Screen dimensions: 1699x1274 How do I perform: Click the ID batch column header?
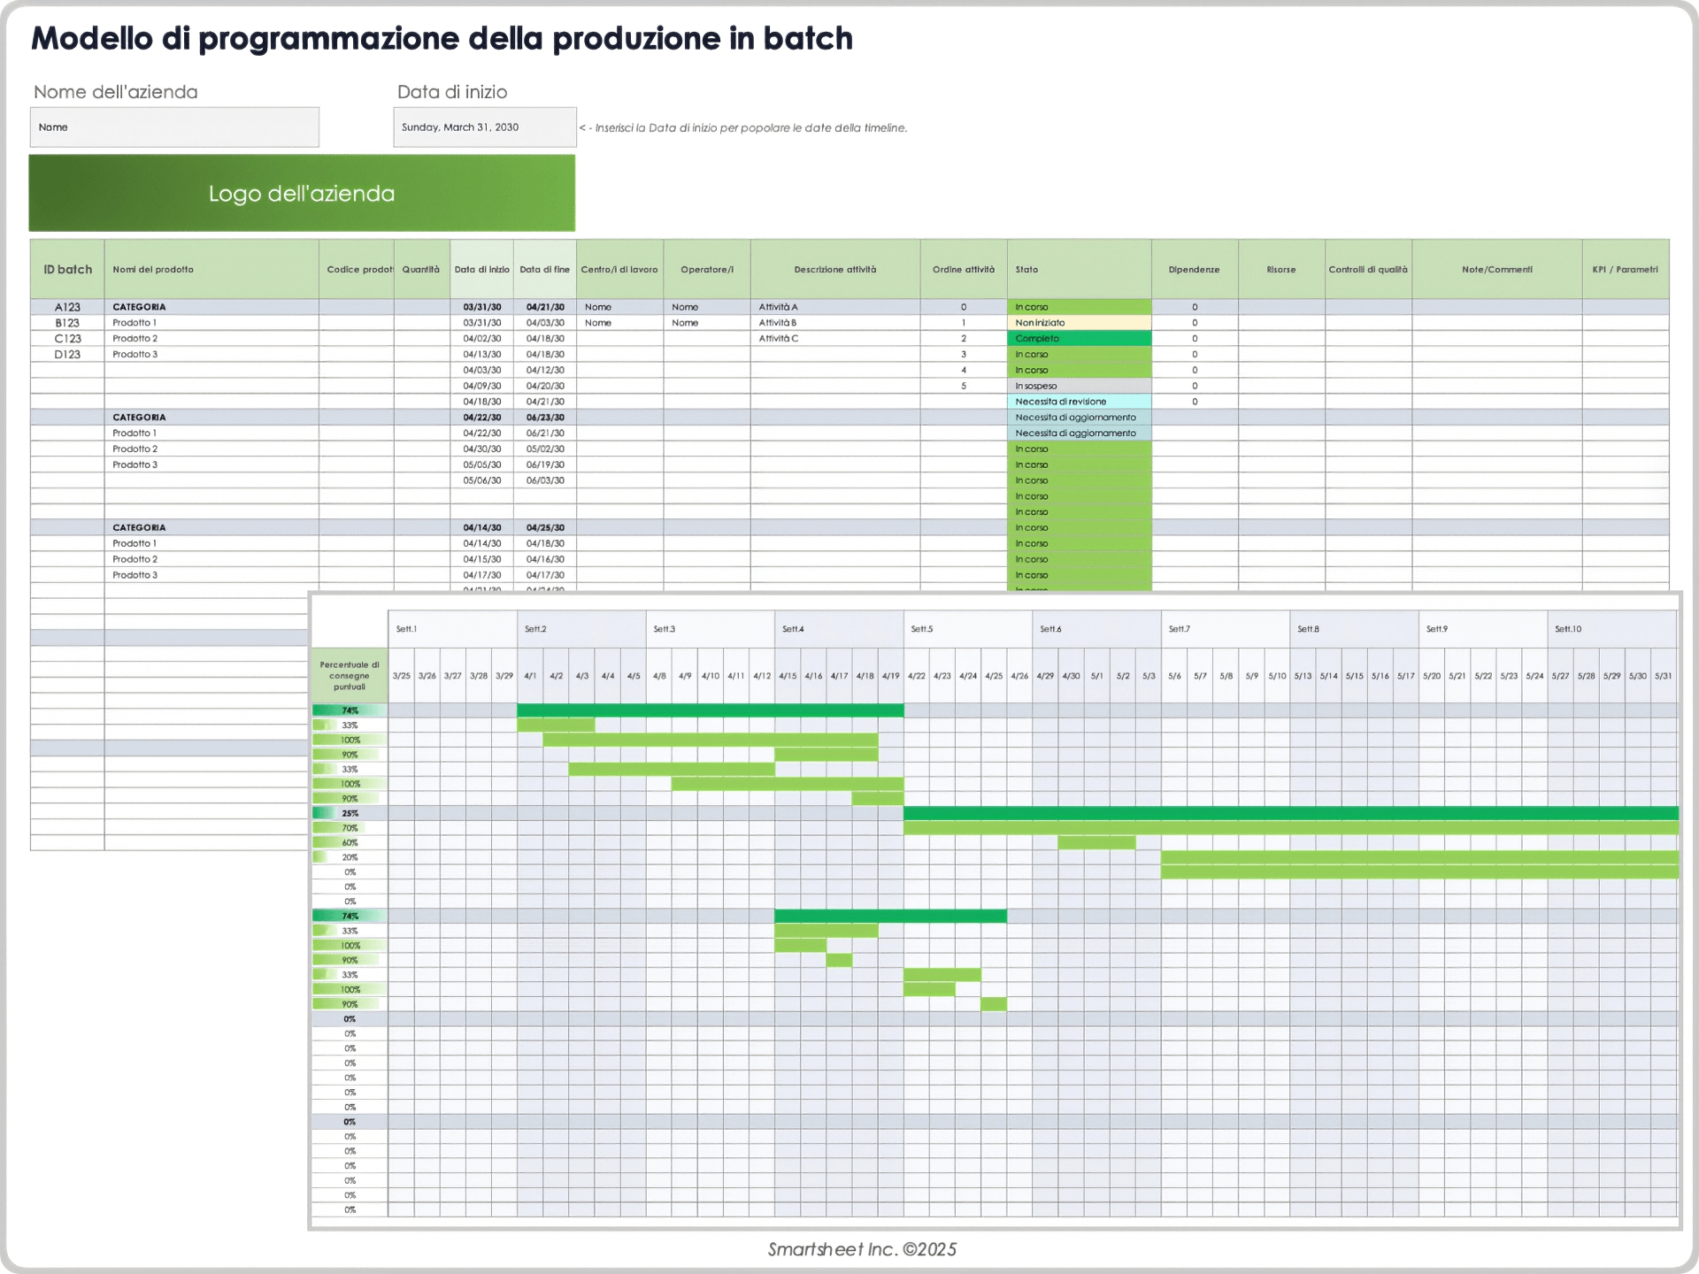[x=66, y=270]
